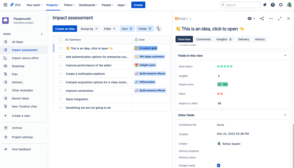
Task: Add a new view with plus icon beside VIEWS
Action: [42, 34]
